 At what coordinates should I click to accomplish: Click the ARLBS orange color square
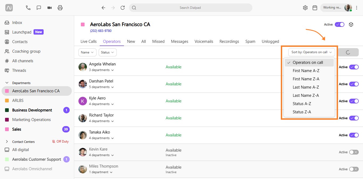point(7,101)
